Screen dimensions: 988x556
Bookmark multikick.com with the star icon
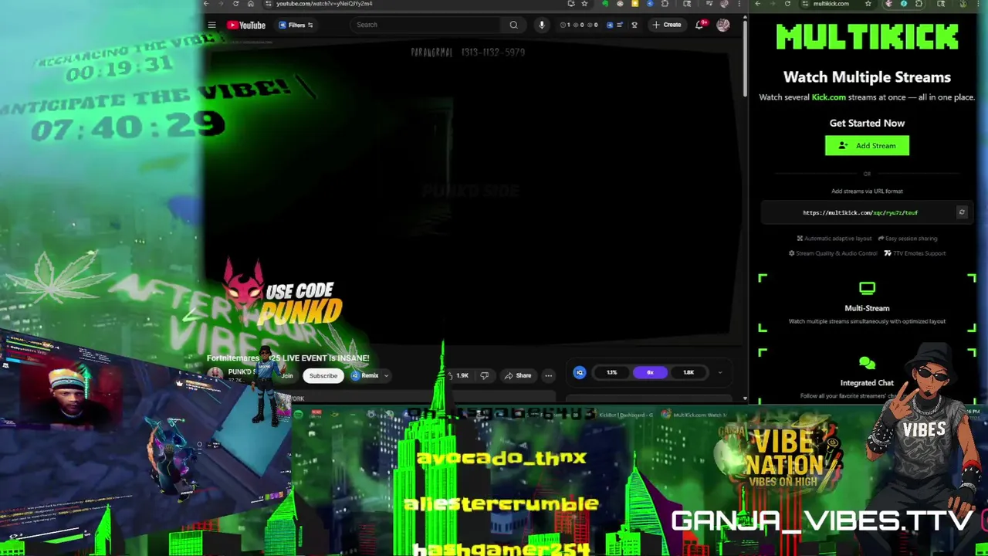pyautogui.click(x=868, y=4)
